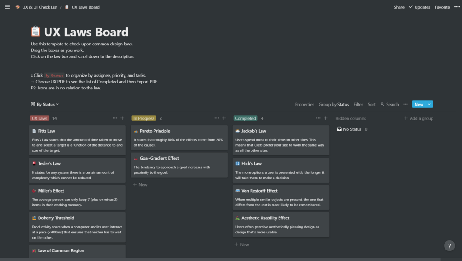This screenshot has width=462, height=261.
Task: Open the Filter menu
Action: (358, 105)
